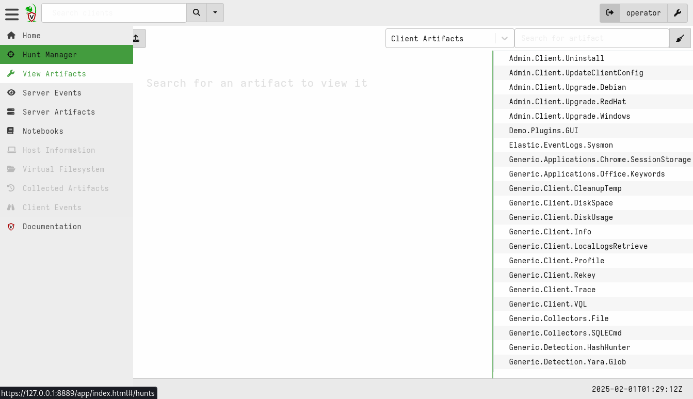
Task: Select Generic.Detection.HashHunter artifact
Action: pos(593,347)
